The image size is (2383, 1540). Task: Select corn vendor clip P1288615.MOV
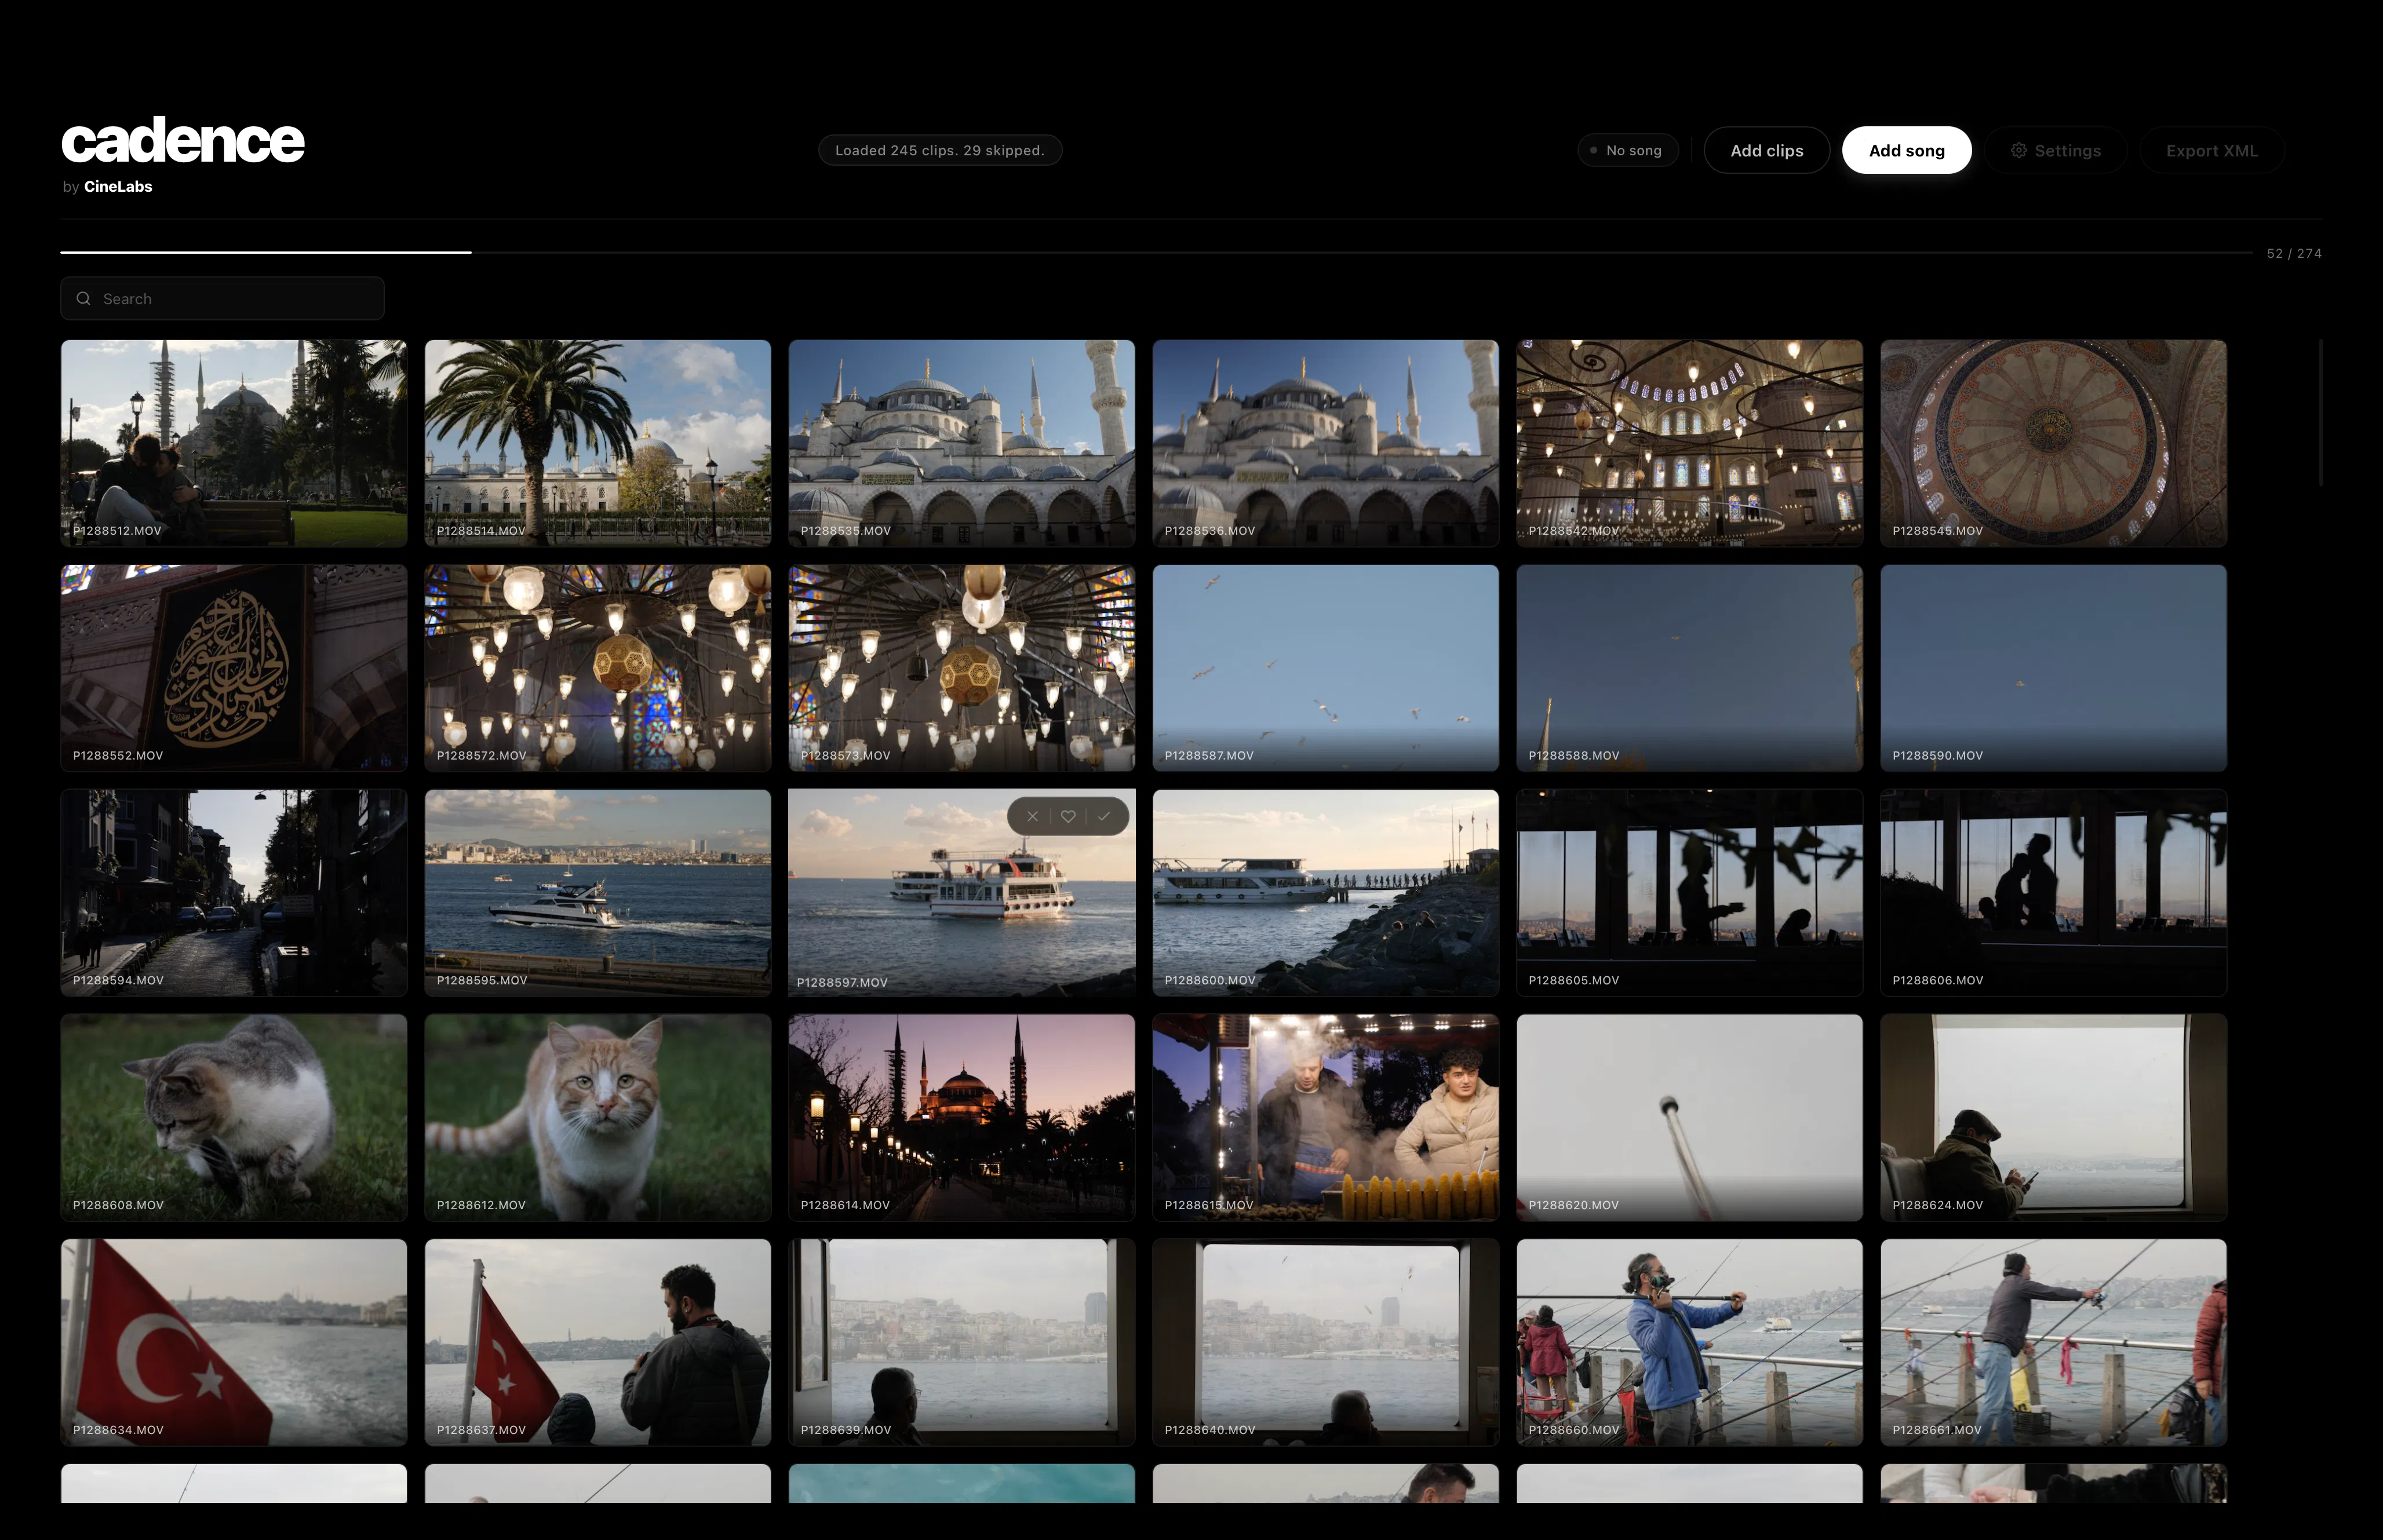coord(1326,1118)
